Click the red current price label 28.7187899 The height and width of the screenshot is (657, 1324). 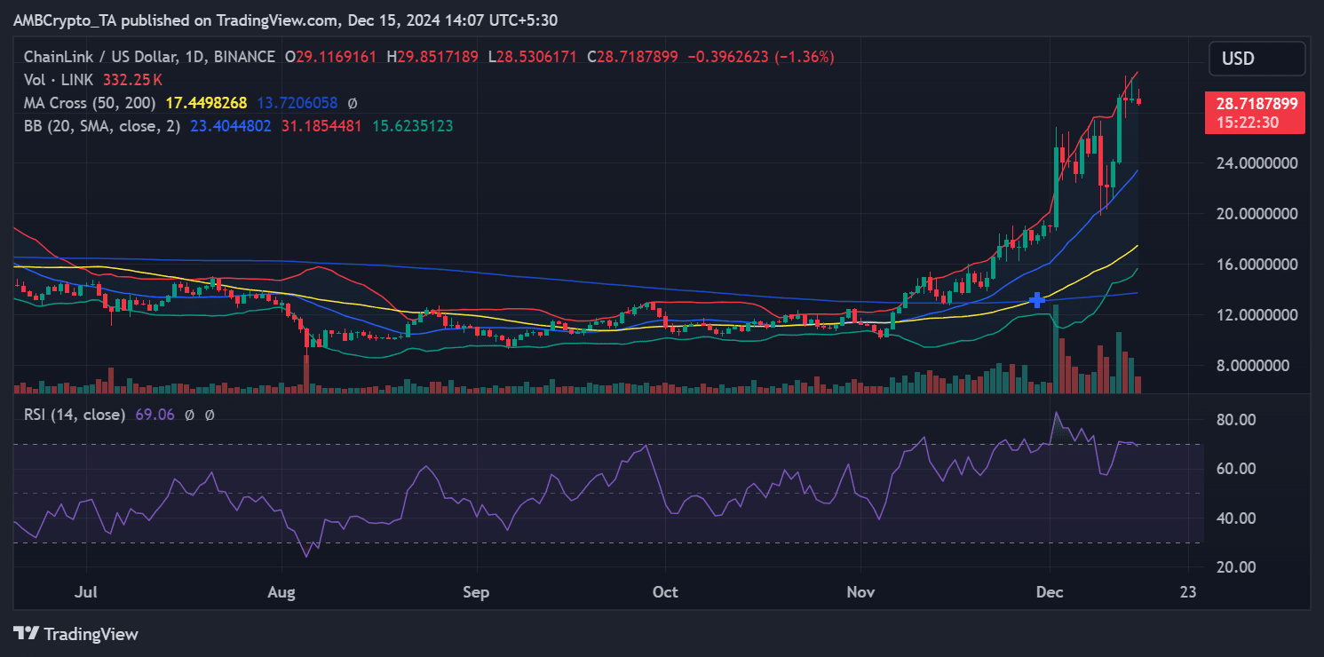[x=1257, y=104]
